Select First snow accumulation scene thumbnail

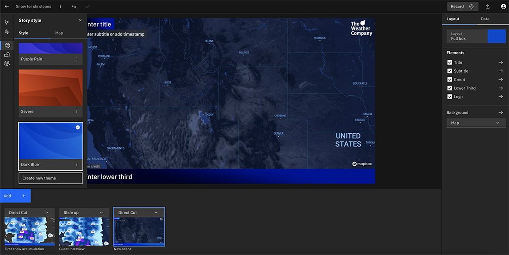click(30, 231)
